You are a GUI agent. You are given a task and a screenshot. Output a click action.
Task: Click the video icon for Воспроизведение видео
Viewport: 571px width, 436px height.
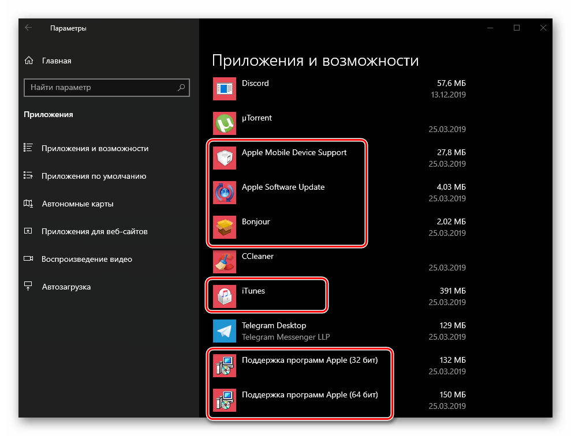coord(28,258)
